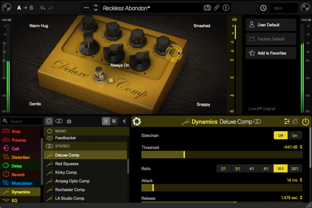Toggle the stereo filter double-circle button
The height and width of the screenshot is (208, 312).
[x=59, y=121]
